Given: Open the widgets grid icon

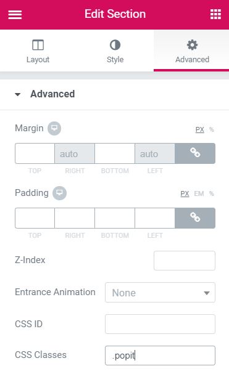Looking at the screenshot, I should pyautogui.click(x=215, y=14).
